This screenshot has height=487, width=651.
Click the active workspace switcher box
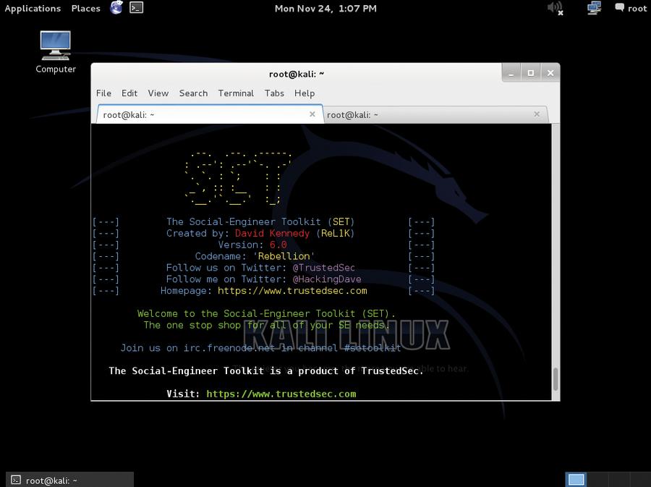tap(576, 480)
